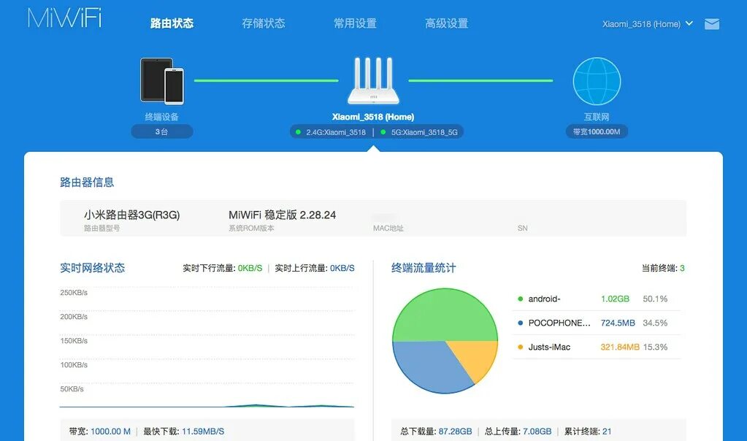
Task: Click the 互联网 label
Action: coord(597,117)
